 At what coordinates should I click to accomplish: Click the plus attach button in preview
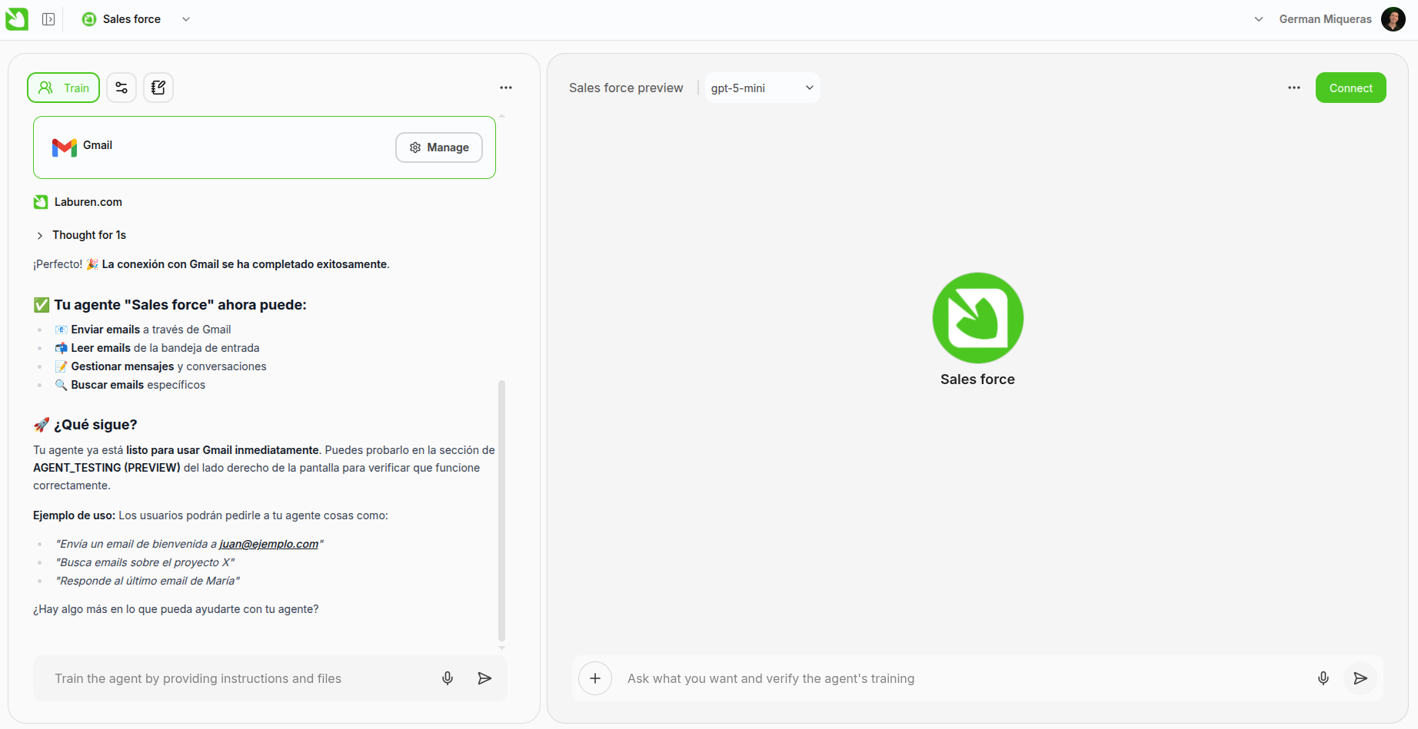(x=595, y=678)
